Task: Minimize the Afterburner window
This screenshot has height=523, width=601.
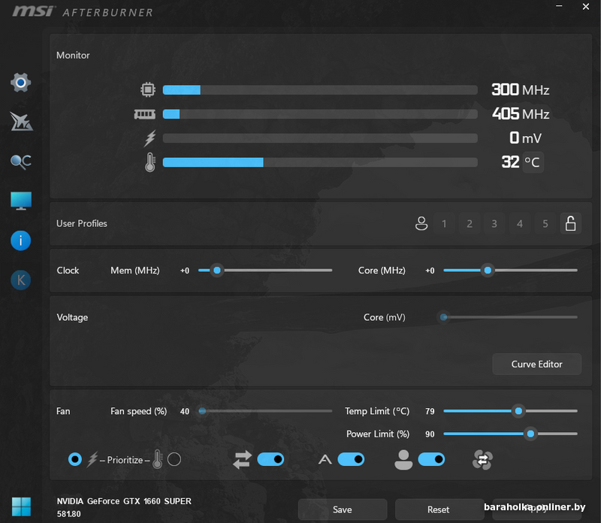Action: tap(559, 6)
